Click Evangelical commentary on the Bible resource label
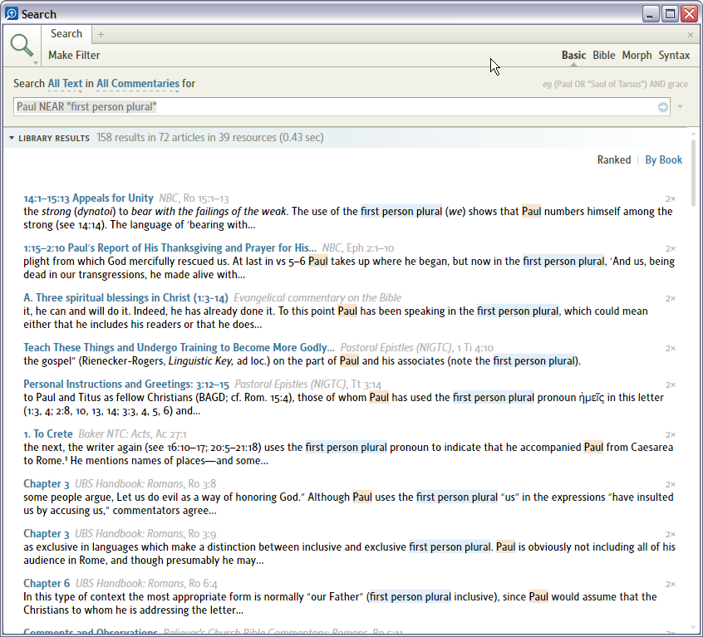Screen dimensions: 703x637 [317, 298]
